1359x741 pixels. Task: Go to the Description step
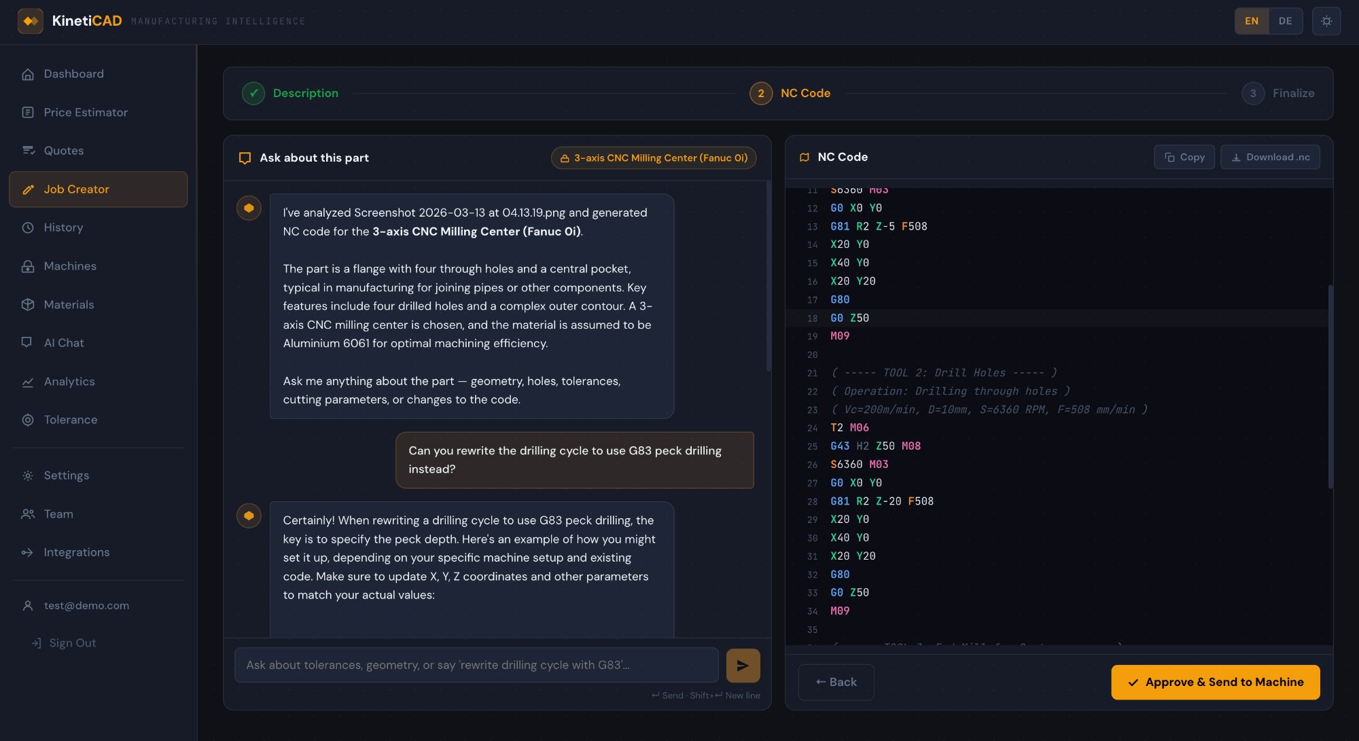[x=305, y=93]
